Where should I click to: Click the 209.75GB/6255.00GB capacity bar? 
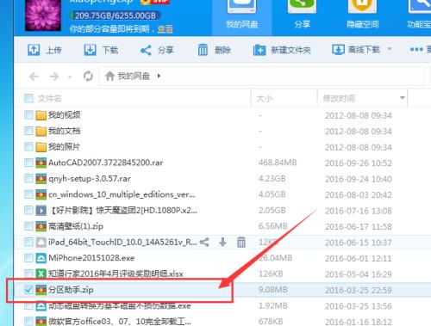115,15
